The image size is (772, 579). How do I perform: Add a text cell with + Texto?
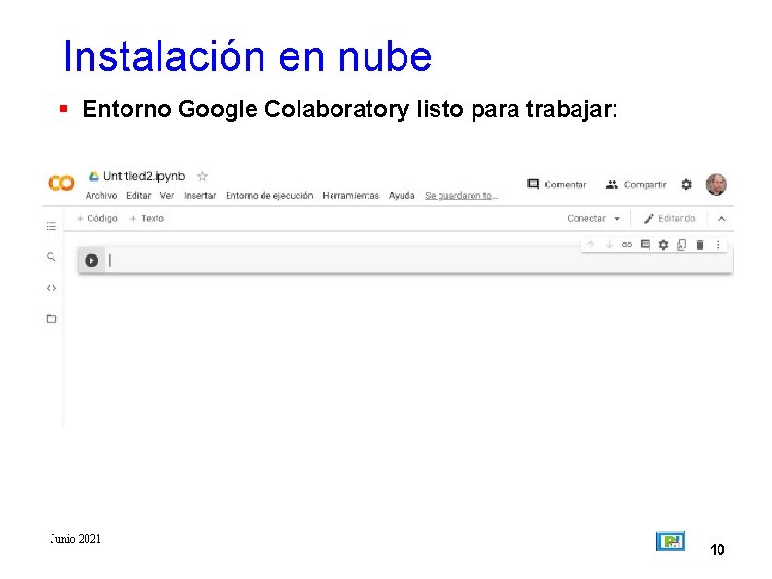click(x=147, y=218)
